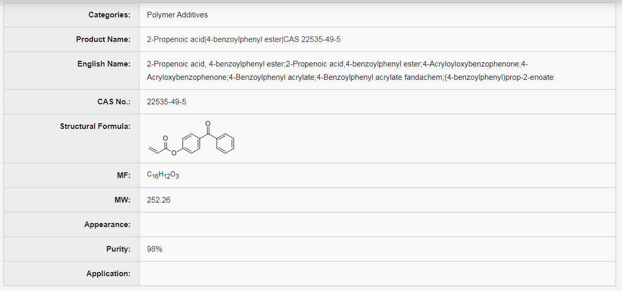
Task: Click the English Name synonyms text
Action: (350, 71)
